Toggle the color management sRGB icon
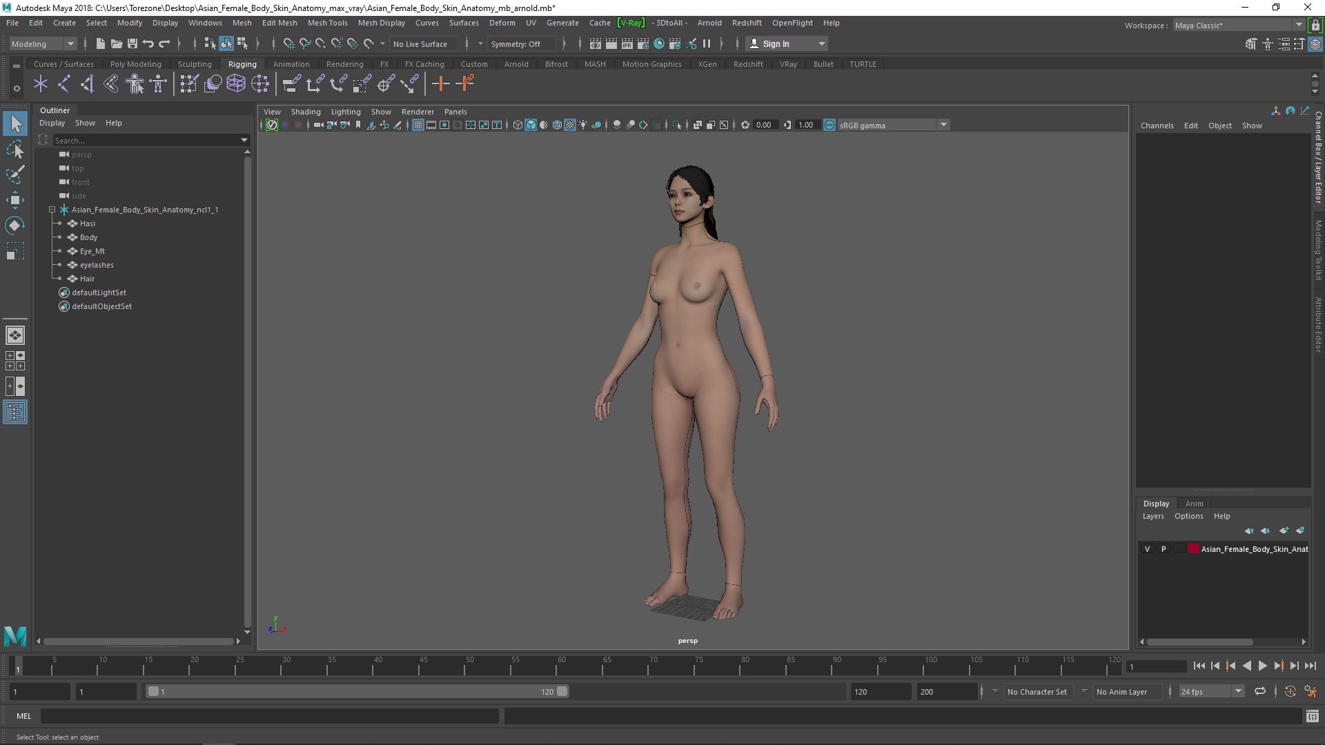 [x=830, y=125]
